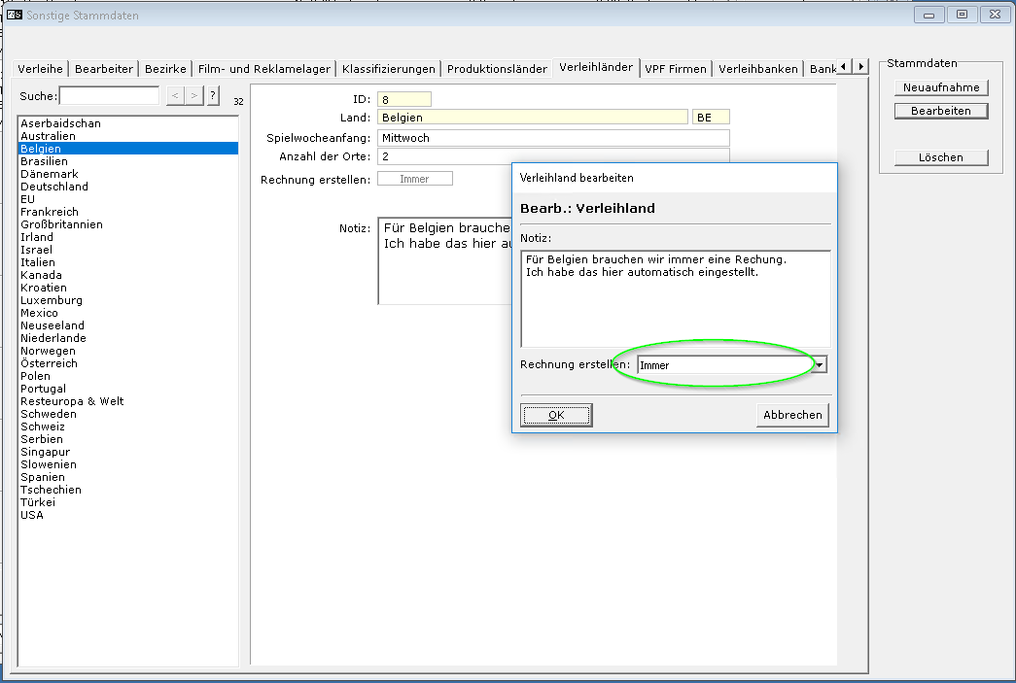The image size is (1016, 683).
Task: Confirm the dialog with OK
Action: click(556, 415)
